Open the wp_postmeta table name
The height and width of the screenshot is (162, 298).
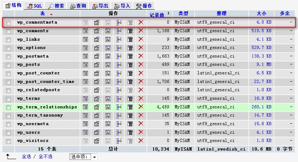(33, 56)
